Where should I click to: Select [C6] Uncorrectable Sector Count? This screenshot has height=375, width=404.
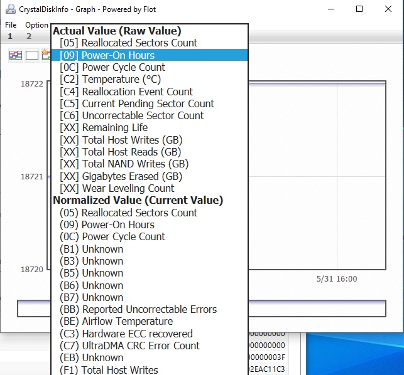coord(150,116)
